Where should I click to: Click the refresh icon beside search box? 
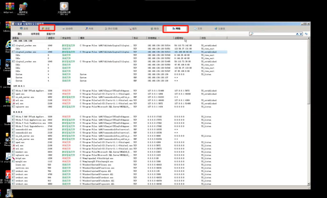(x=306, y=34)
